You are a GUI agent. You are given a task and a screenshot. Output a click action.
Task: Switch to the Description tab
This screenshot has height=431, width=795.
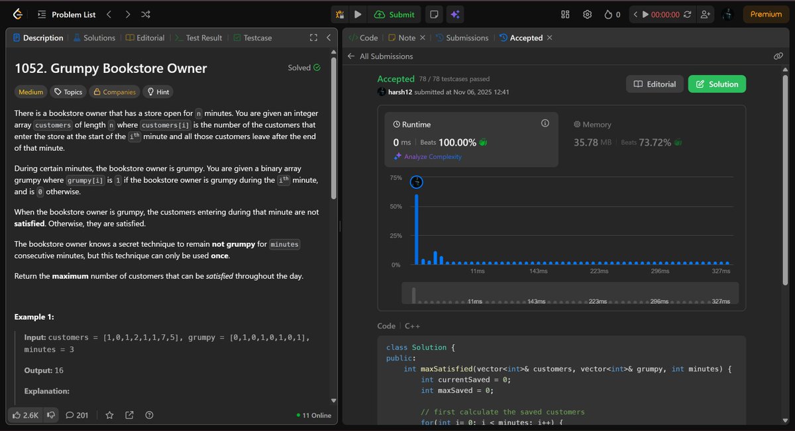pos(38,38)
